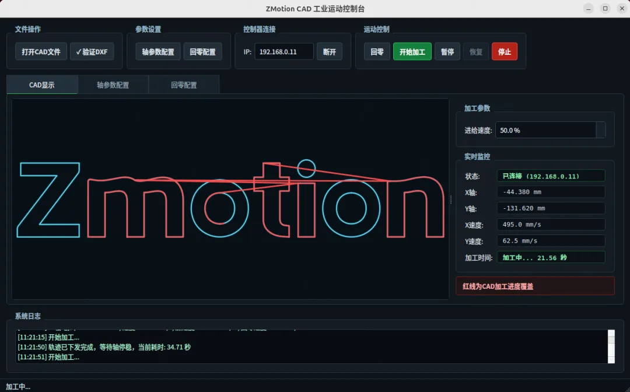Click the X速度 value 495.0 mm/s
The width and height of the screenshot is (630, 392).
551,225
